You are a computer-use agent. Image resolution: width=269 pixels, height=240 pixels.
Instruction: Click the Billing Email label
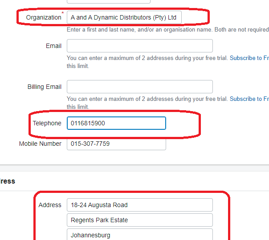(45, 87)
